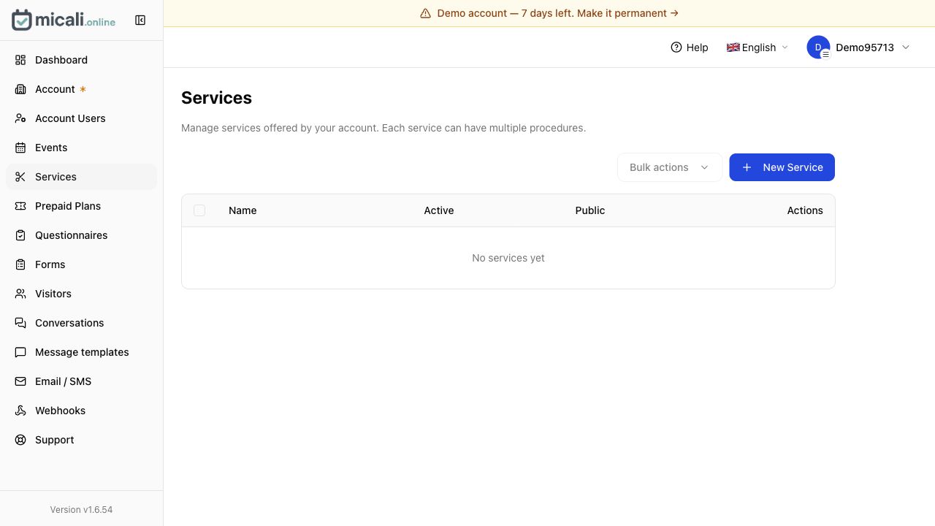Expand the Demo95713 user menu chevron
The height and width of the screenshot is (526, 935).
906,47
